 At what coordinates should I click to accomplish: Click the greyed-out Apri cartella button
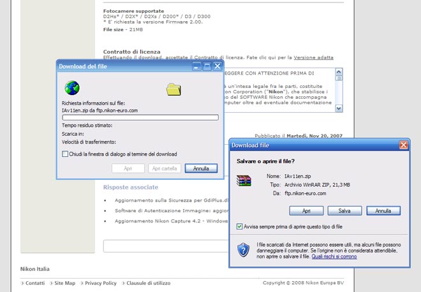[x=165, y=168]
